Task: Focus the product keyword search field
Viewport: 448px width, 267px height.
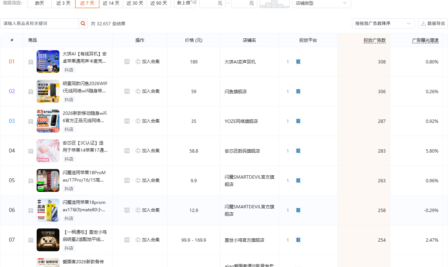Action: point(39,23)
